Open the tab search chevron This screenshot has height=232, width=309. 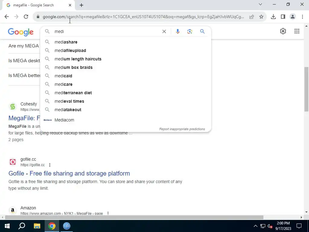click(x=260, y=4)
